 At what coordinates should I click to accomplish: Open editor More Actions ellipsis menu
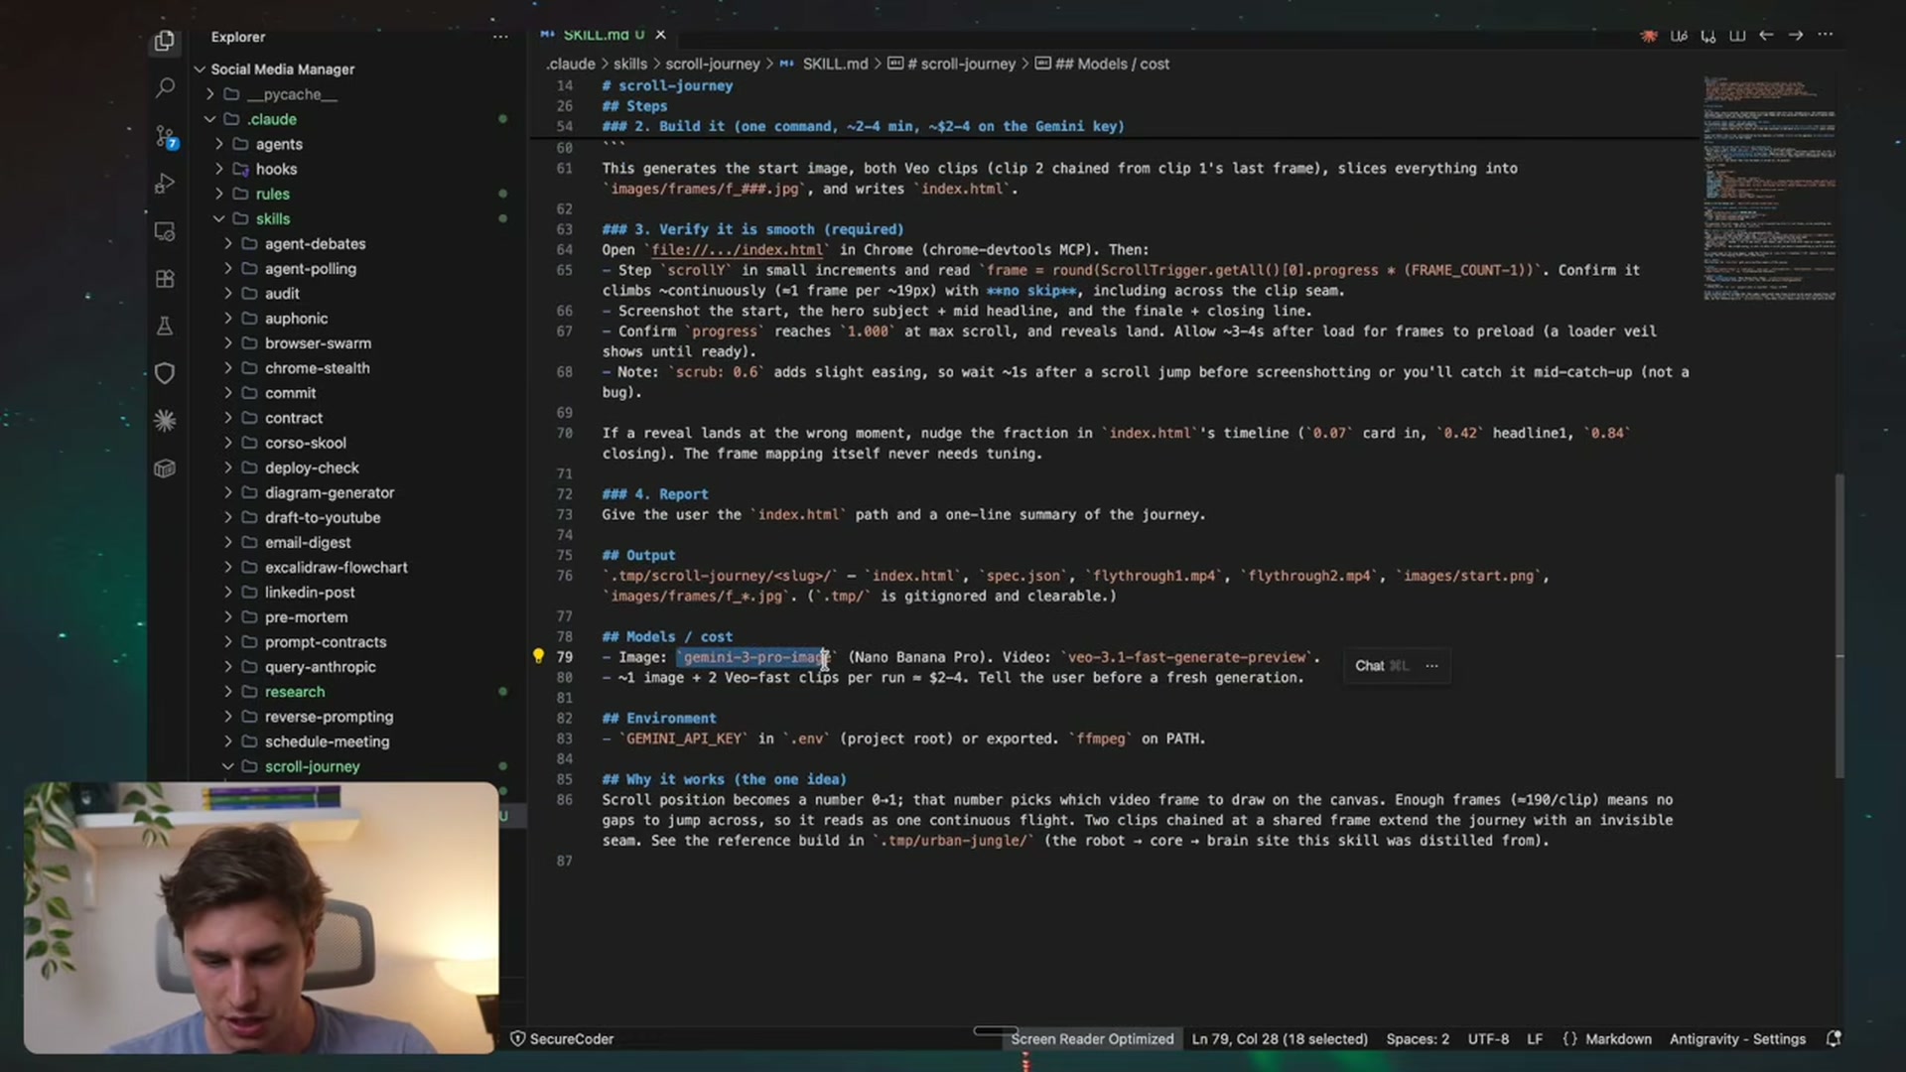[1825, 36]
